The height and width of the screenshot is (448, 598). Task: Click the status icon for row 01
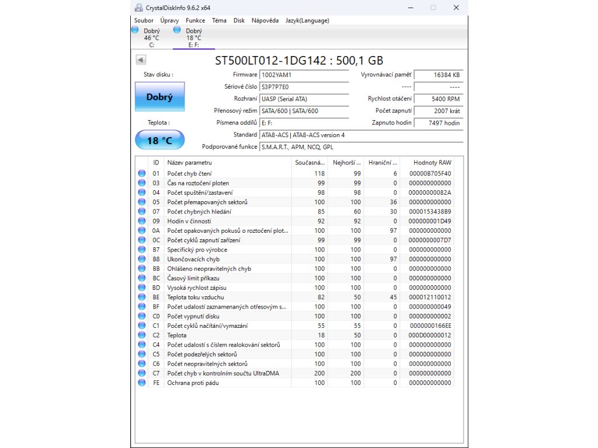[142, 174]
